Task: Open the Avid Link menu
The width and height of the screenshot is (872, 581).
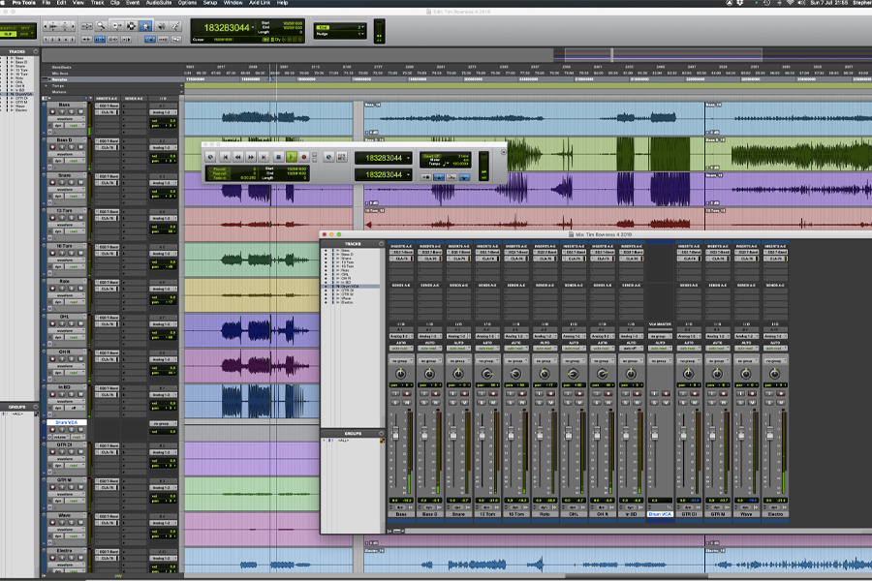Action: (x=260, y=3)
